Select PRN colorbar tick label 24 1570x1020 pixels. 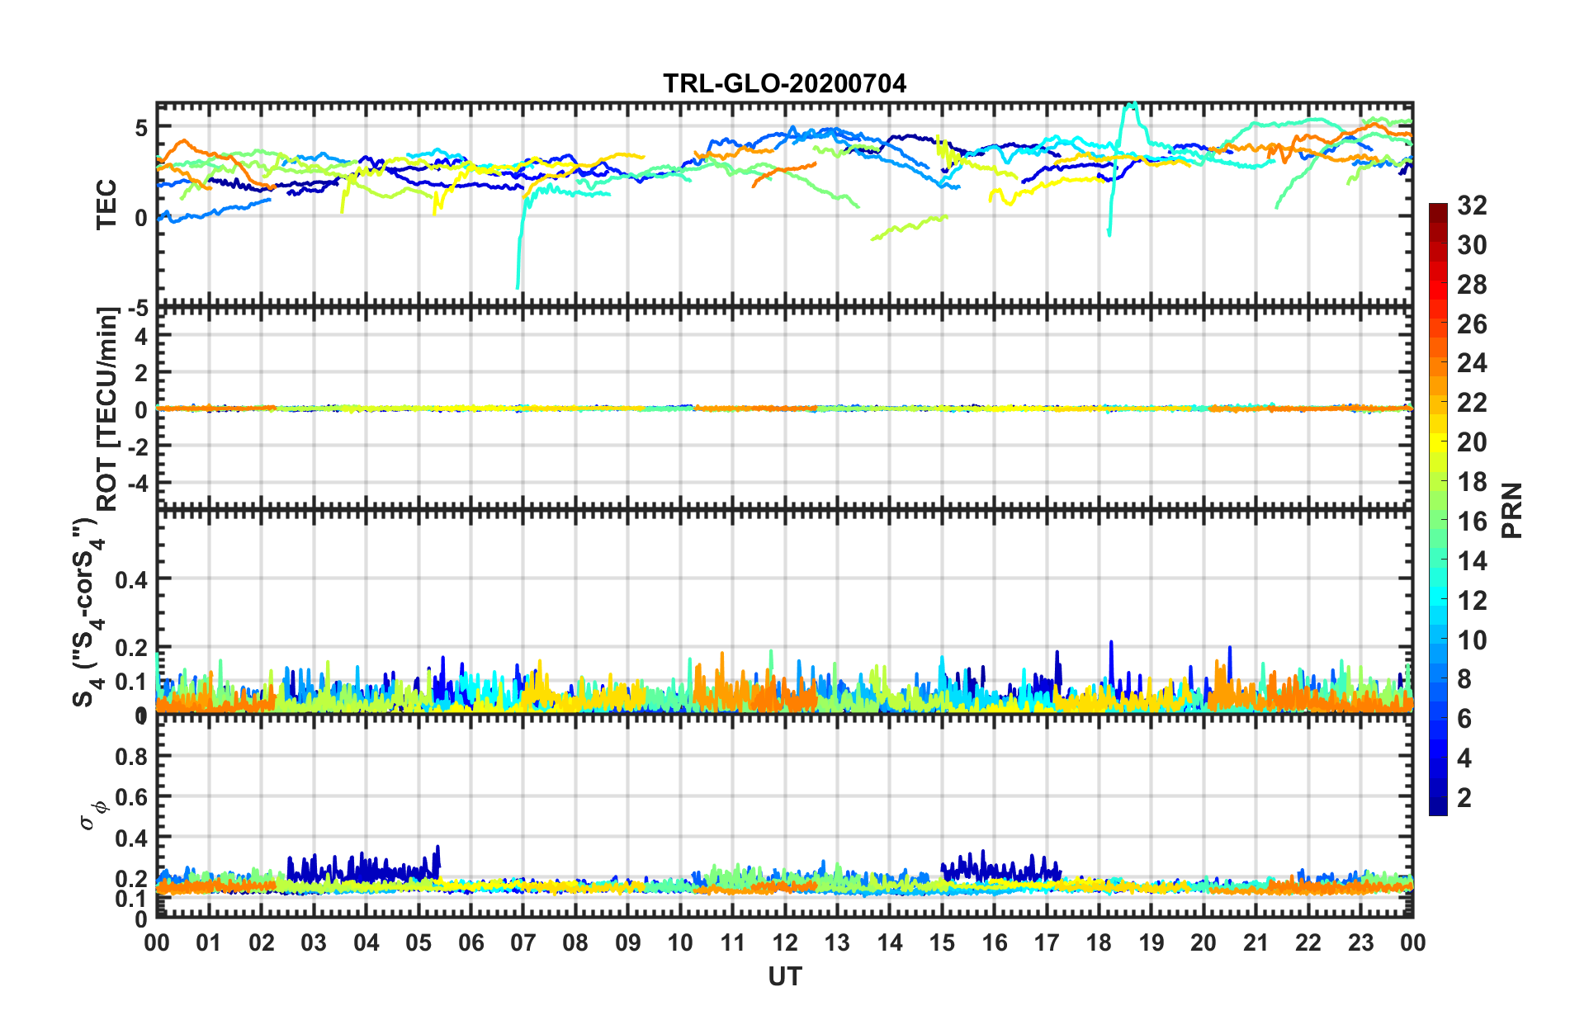click(x=1472, y=363)
